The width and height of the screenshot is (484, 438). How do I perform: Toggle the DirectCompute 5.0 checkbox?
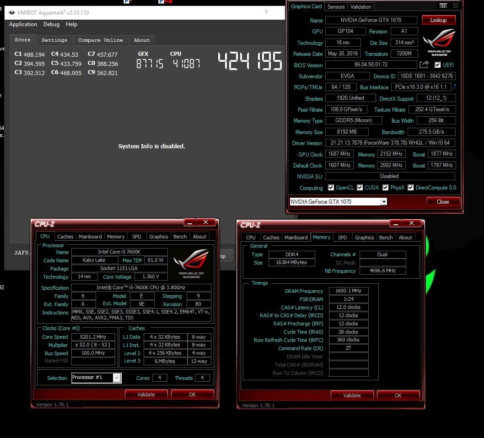(x=410, y=188)
